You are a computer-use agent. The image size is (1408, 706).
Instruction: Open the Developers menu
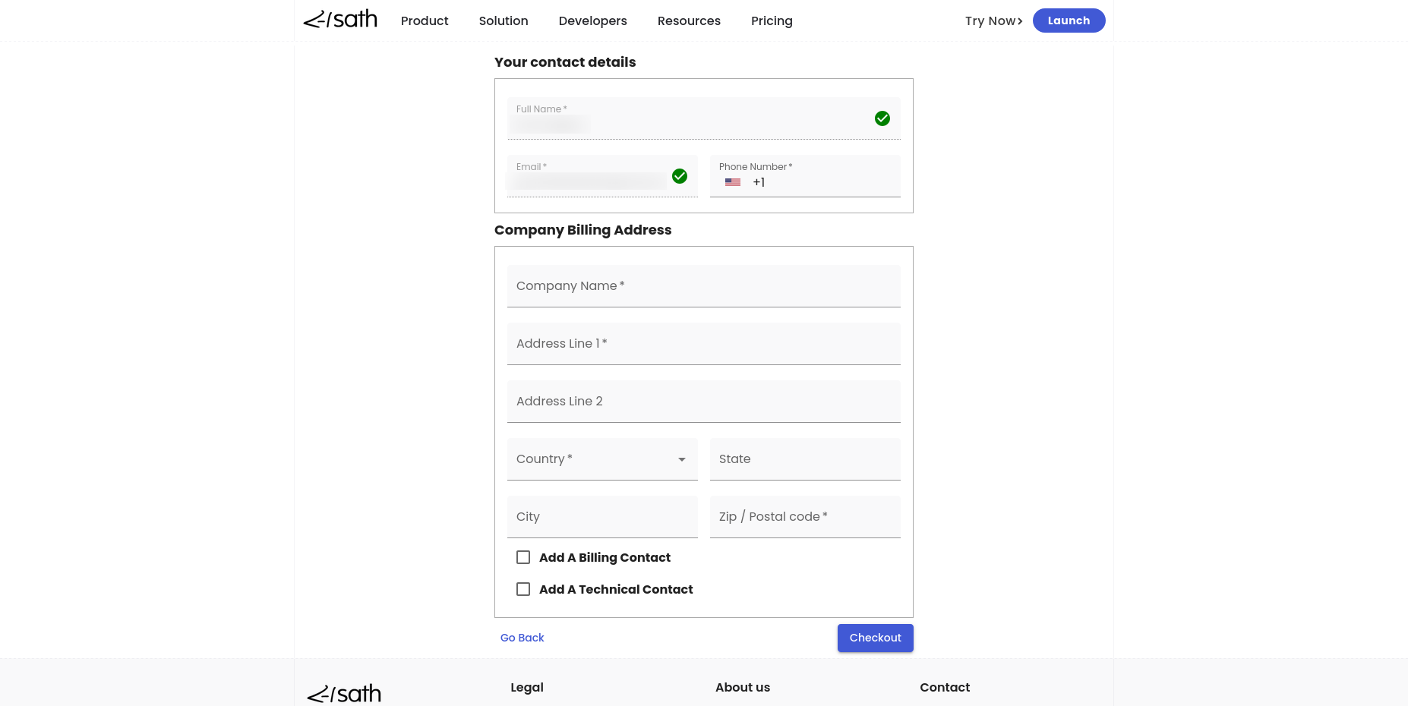click(x=592, y=20)
